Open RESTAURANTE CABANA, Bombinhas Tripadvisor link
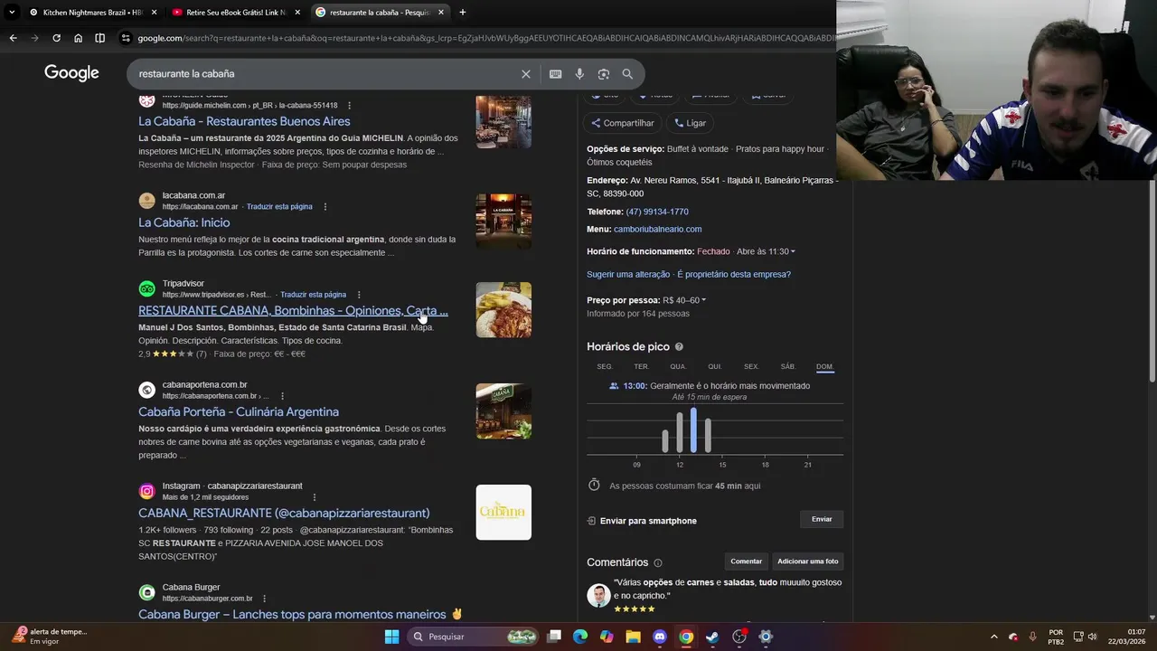1157x651 pixels. tap(293, 310)
